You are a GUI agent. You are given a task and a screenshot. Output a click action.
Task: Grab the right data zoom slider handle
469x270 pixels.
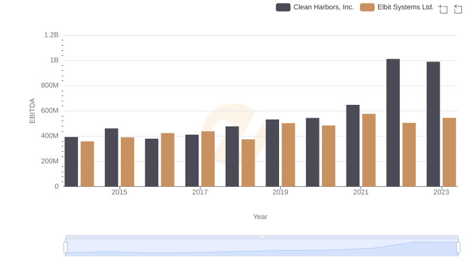click(458, 247)
